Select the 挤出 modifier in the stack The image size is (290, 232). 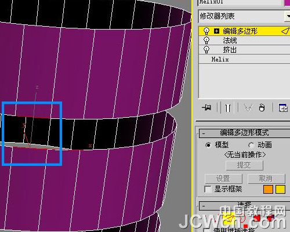pyautogui.click(x=244, y=50)
